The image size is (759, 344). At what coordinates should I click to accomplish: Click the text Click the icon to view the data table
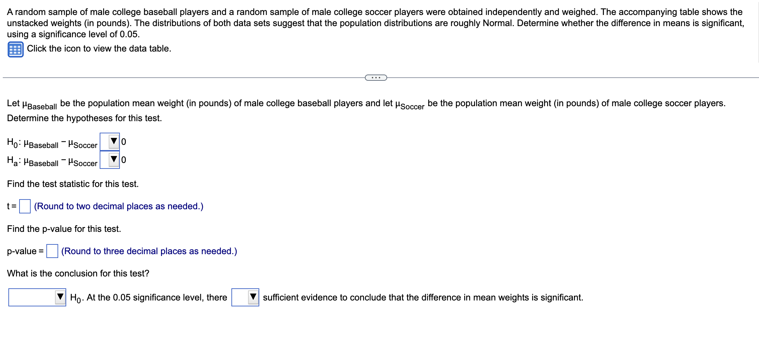coord(98,49)
